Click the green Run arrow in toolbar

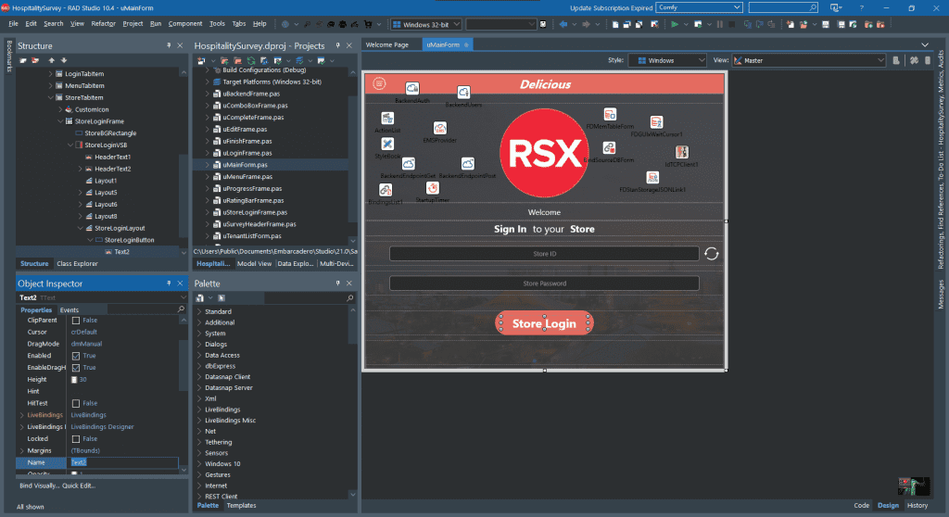pos(675,24)
